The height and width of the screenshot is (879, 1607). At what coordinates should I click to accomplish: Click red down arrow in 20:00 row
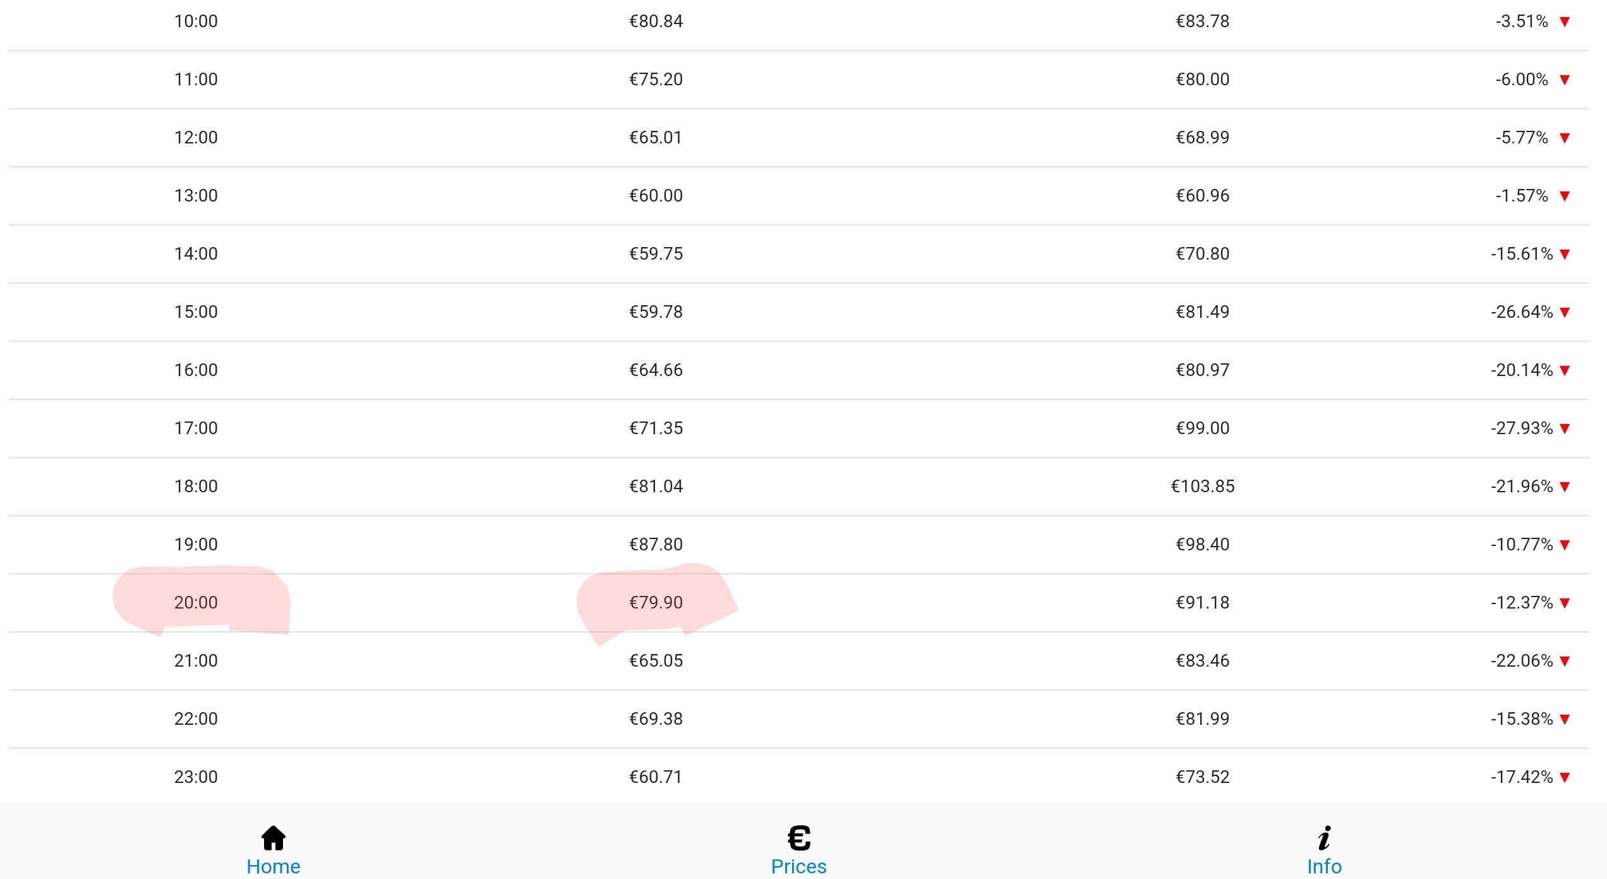[x=1565, y=603]
